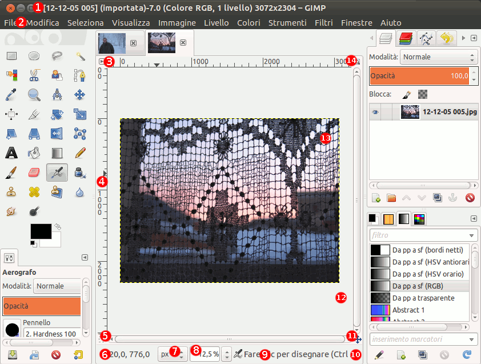Screen dimensions: 481x364
Task: Switch to the Channels tab
Action: tap(406, 39)
